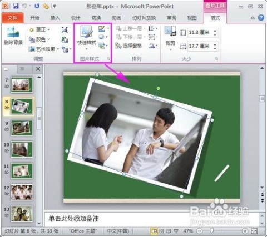Switch to the outline pane tab
The width and height of the screenshot is (267, 237).
(22, 69)
